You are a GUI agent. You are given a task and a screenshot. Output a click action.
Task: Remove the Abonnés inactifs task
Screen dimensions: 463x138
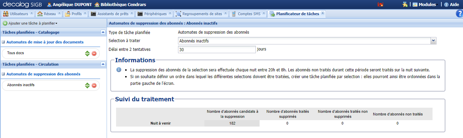coord(94,85)
